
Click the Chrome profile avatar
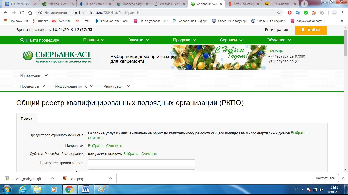334,13
